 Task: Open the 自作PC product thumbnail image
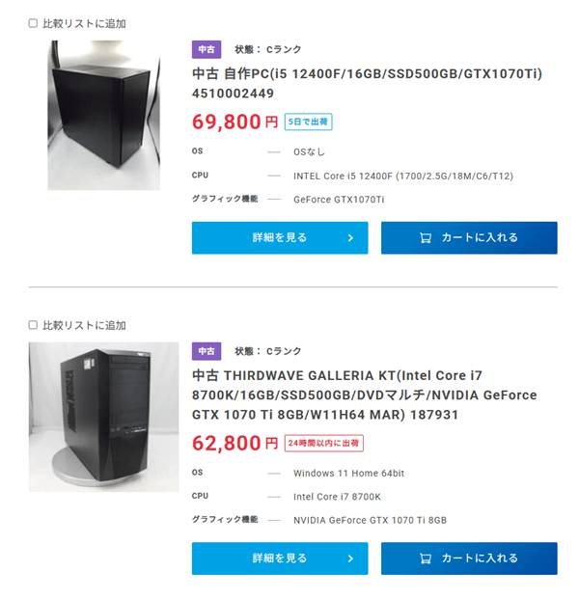(104, 115)
